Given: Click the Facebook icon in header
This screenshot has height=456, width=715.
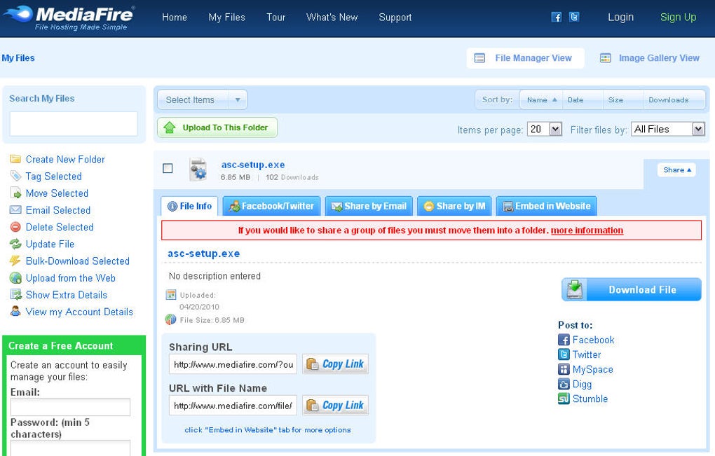Looking at the screenshot, I should point(556,18).
